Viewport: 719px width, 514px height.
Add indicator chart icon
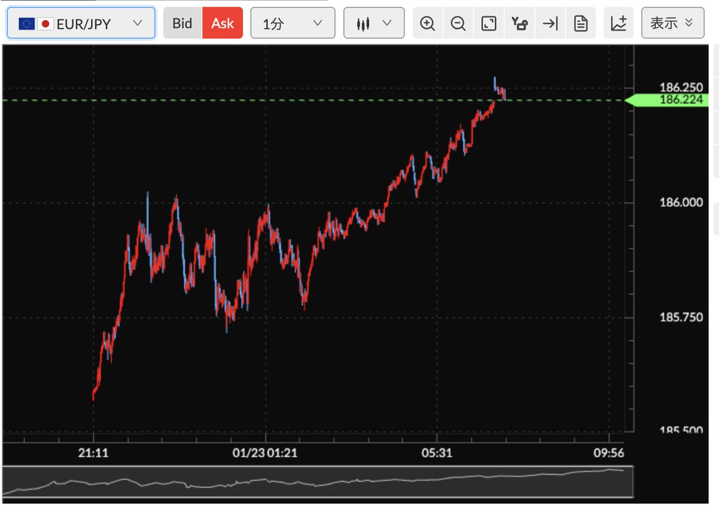click(618, 23)
